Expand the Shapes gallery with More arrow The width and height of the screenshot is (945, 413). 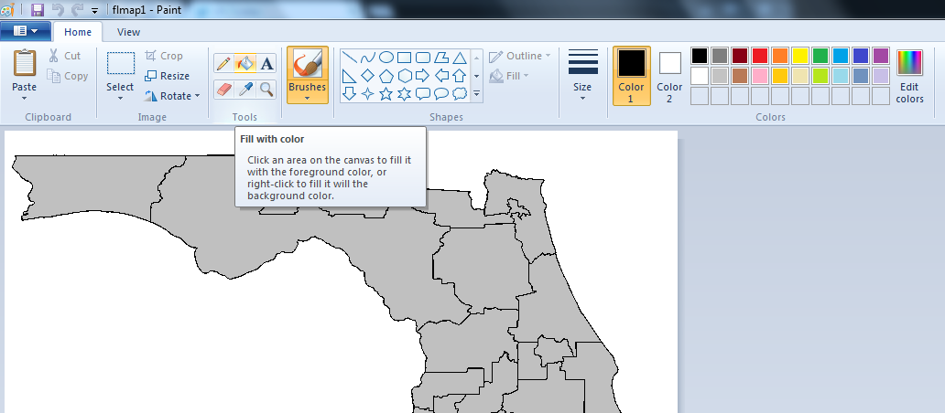click(x=477, y=94)
